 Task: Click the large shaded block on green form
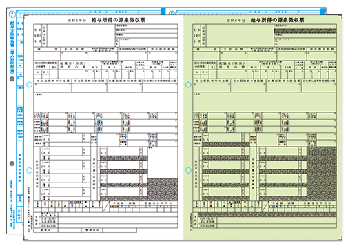pos(322,174)
